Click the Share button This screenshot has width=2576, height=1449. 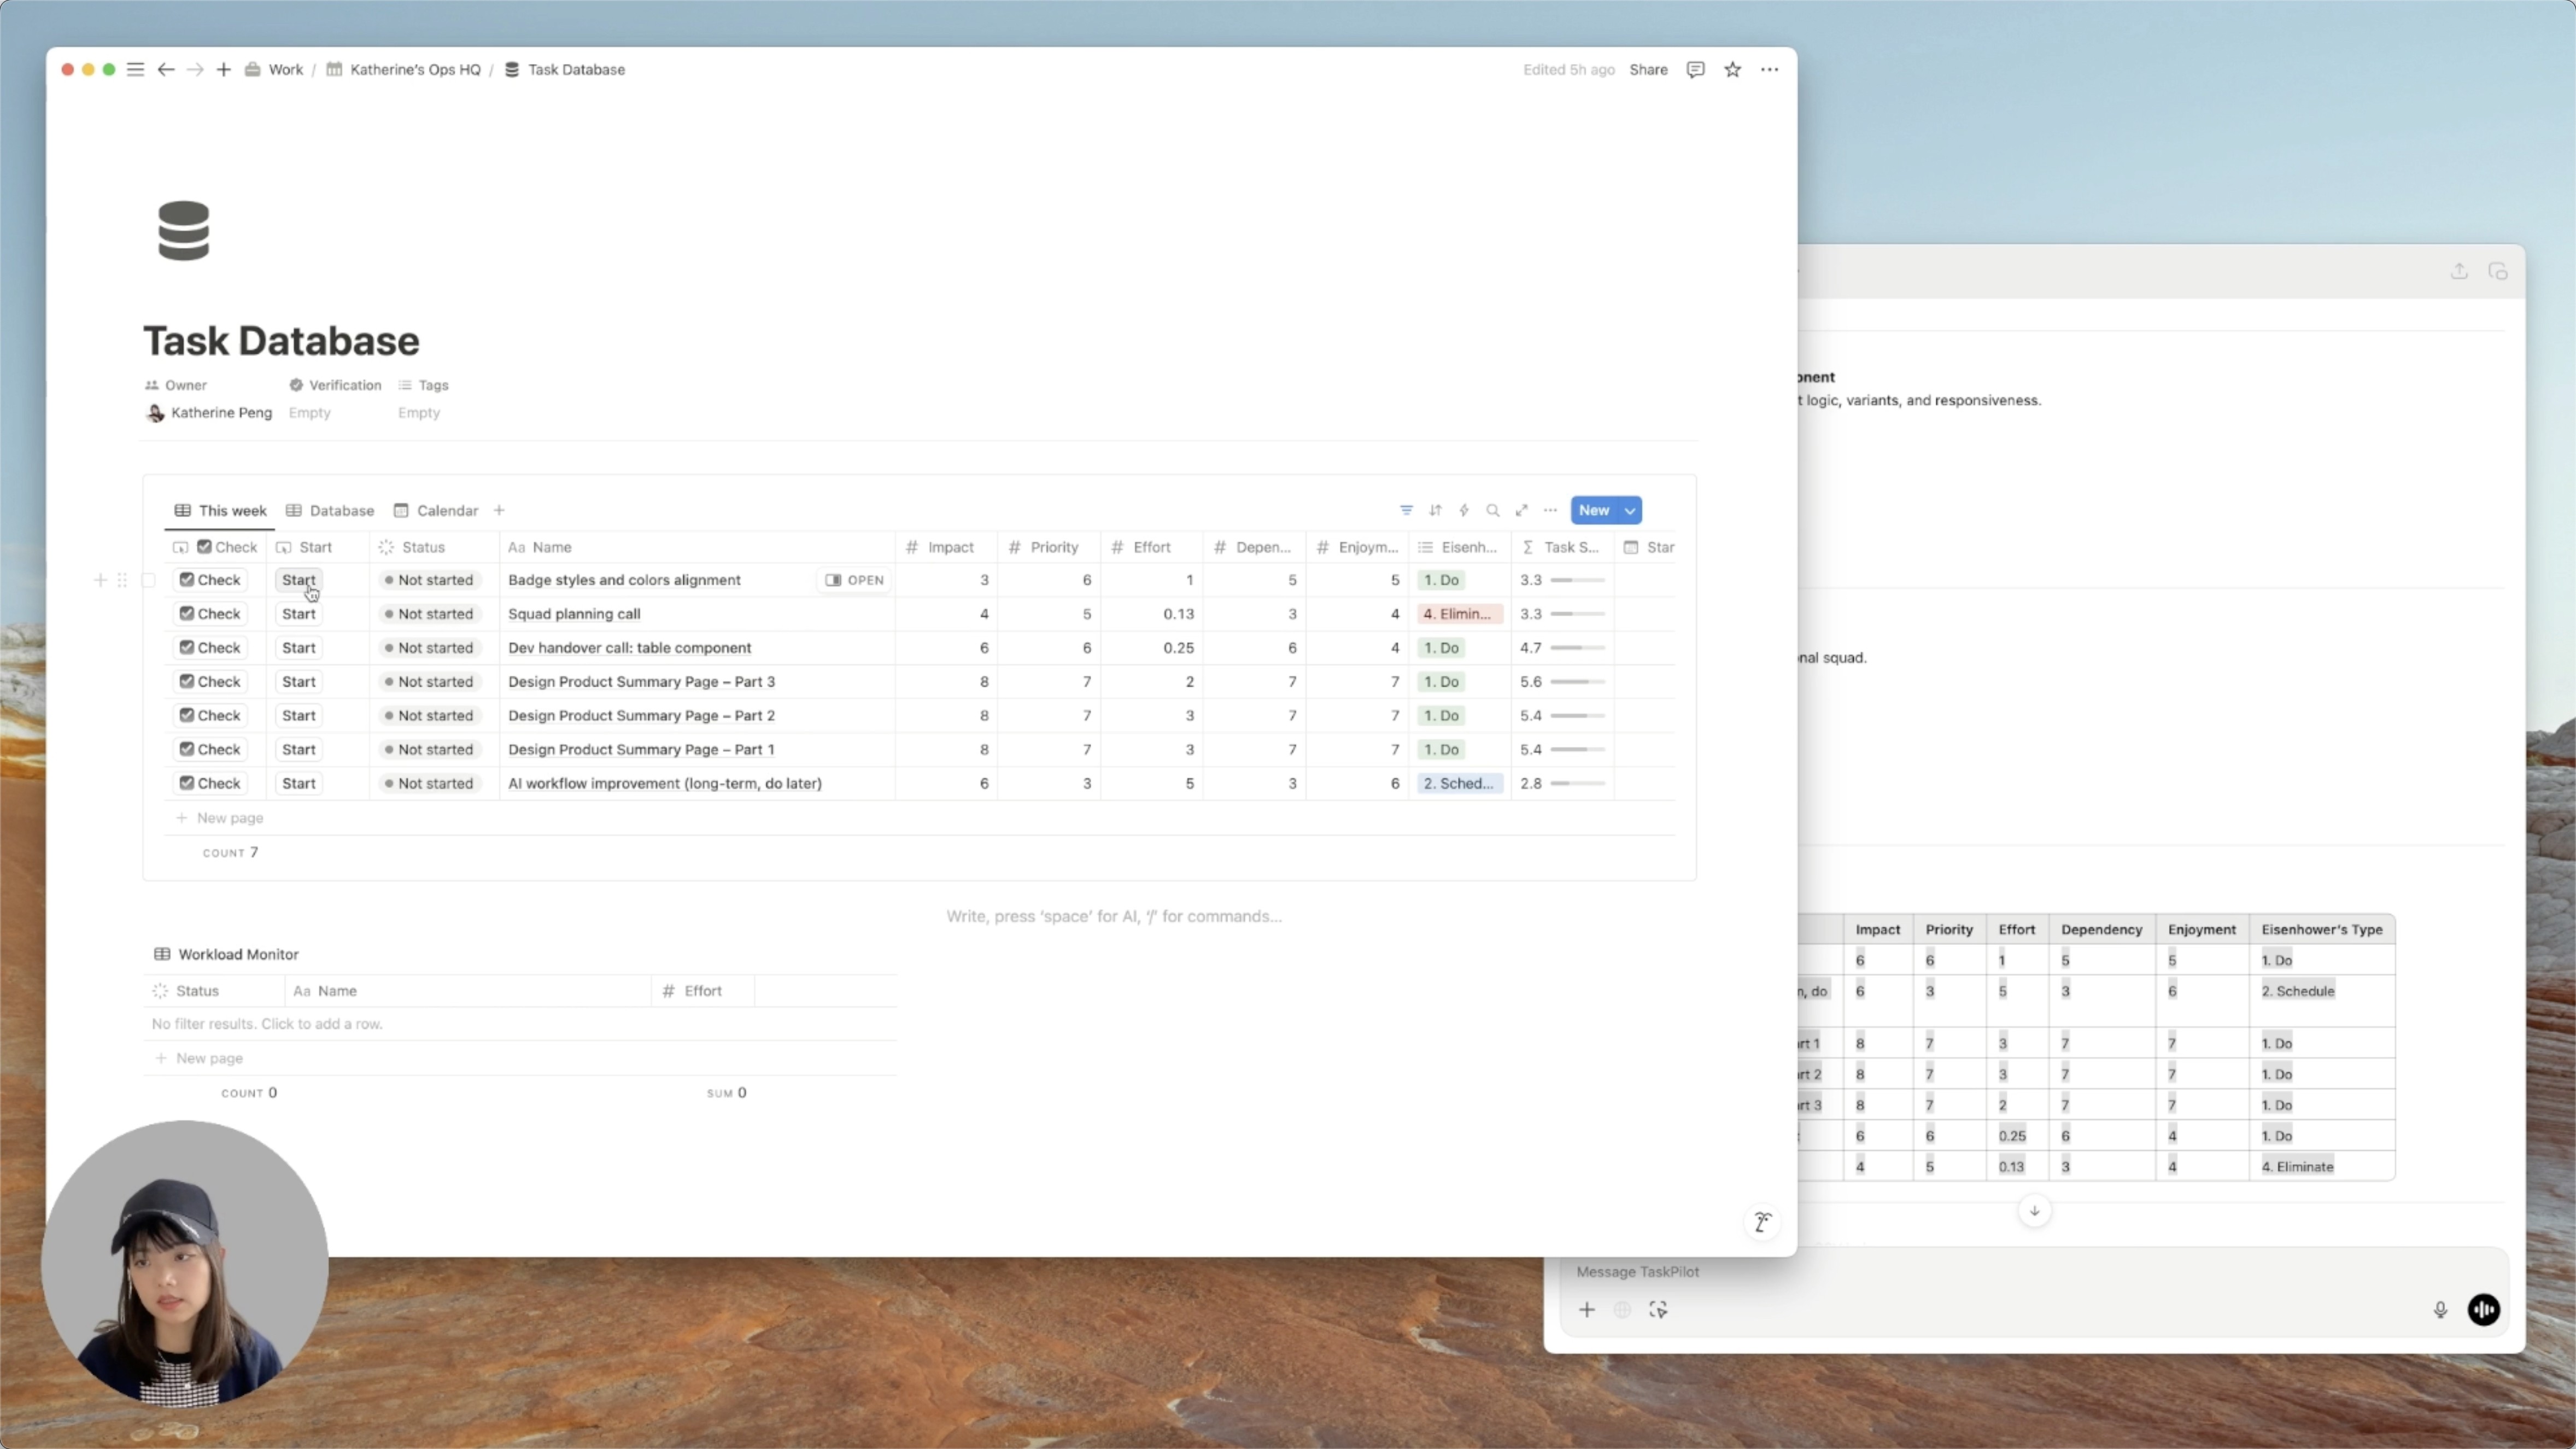(1648, 69)
